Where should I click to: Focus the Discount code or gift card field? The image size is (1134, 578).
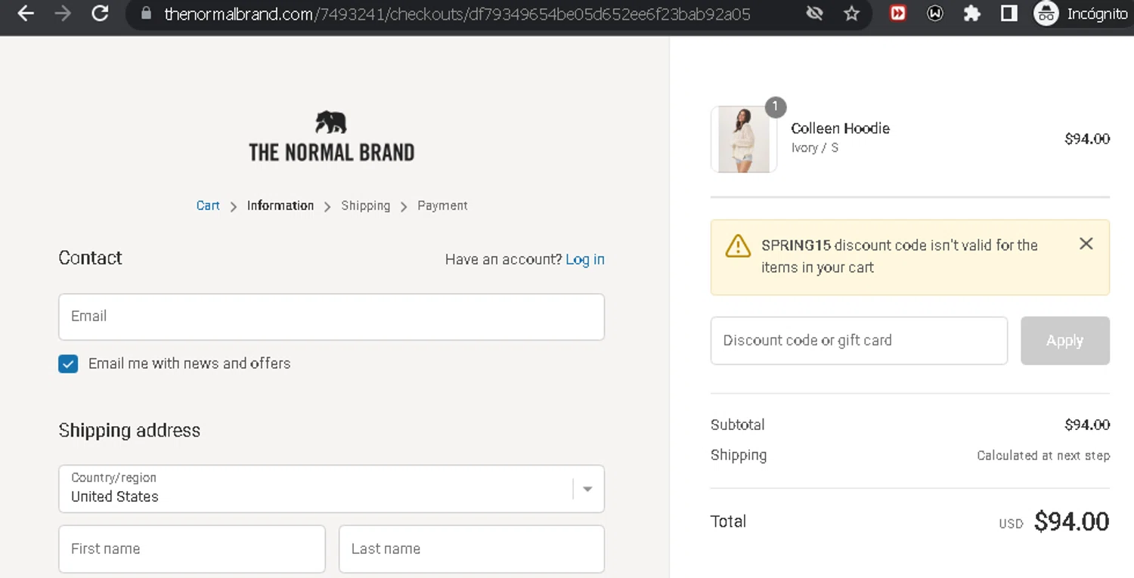point(859,341)
